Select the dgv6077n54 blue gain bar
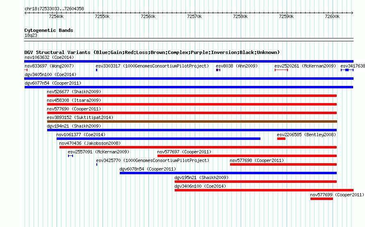Viewport: 365px width, 227px height. tap(189, 87)
